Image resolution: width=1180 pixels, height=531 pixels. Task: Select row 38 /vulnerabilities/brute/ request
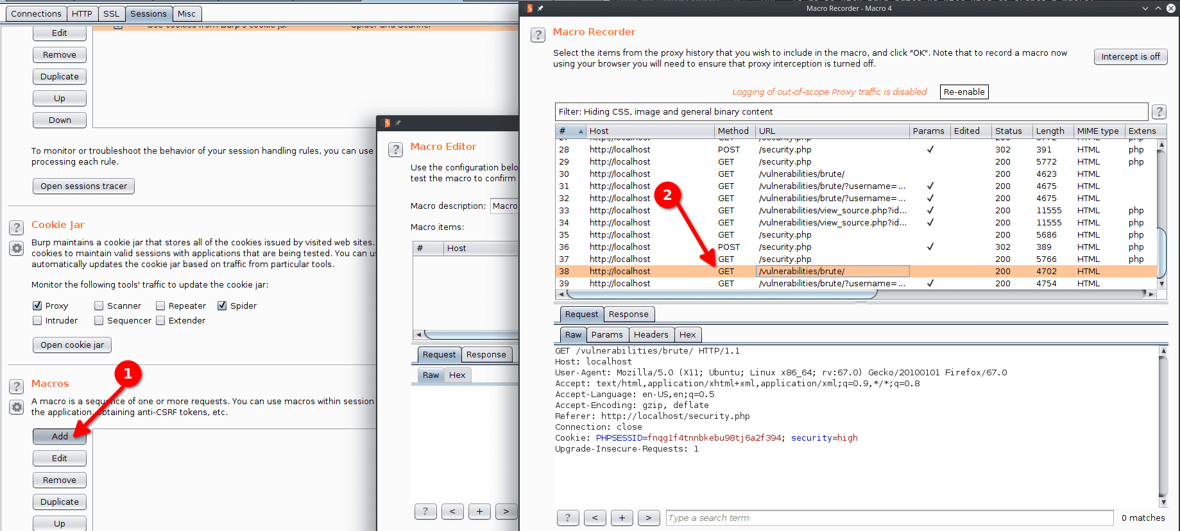[856, 271]
